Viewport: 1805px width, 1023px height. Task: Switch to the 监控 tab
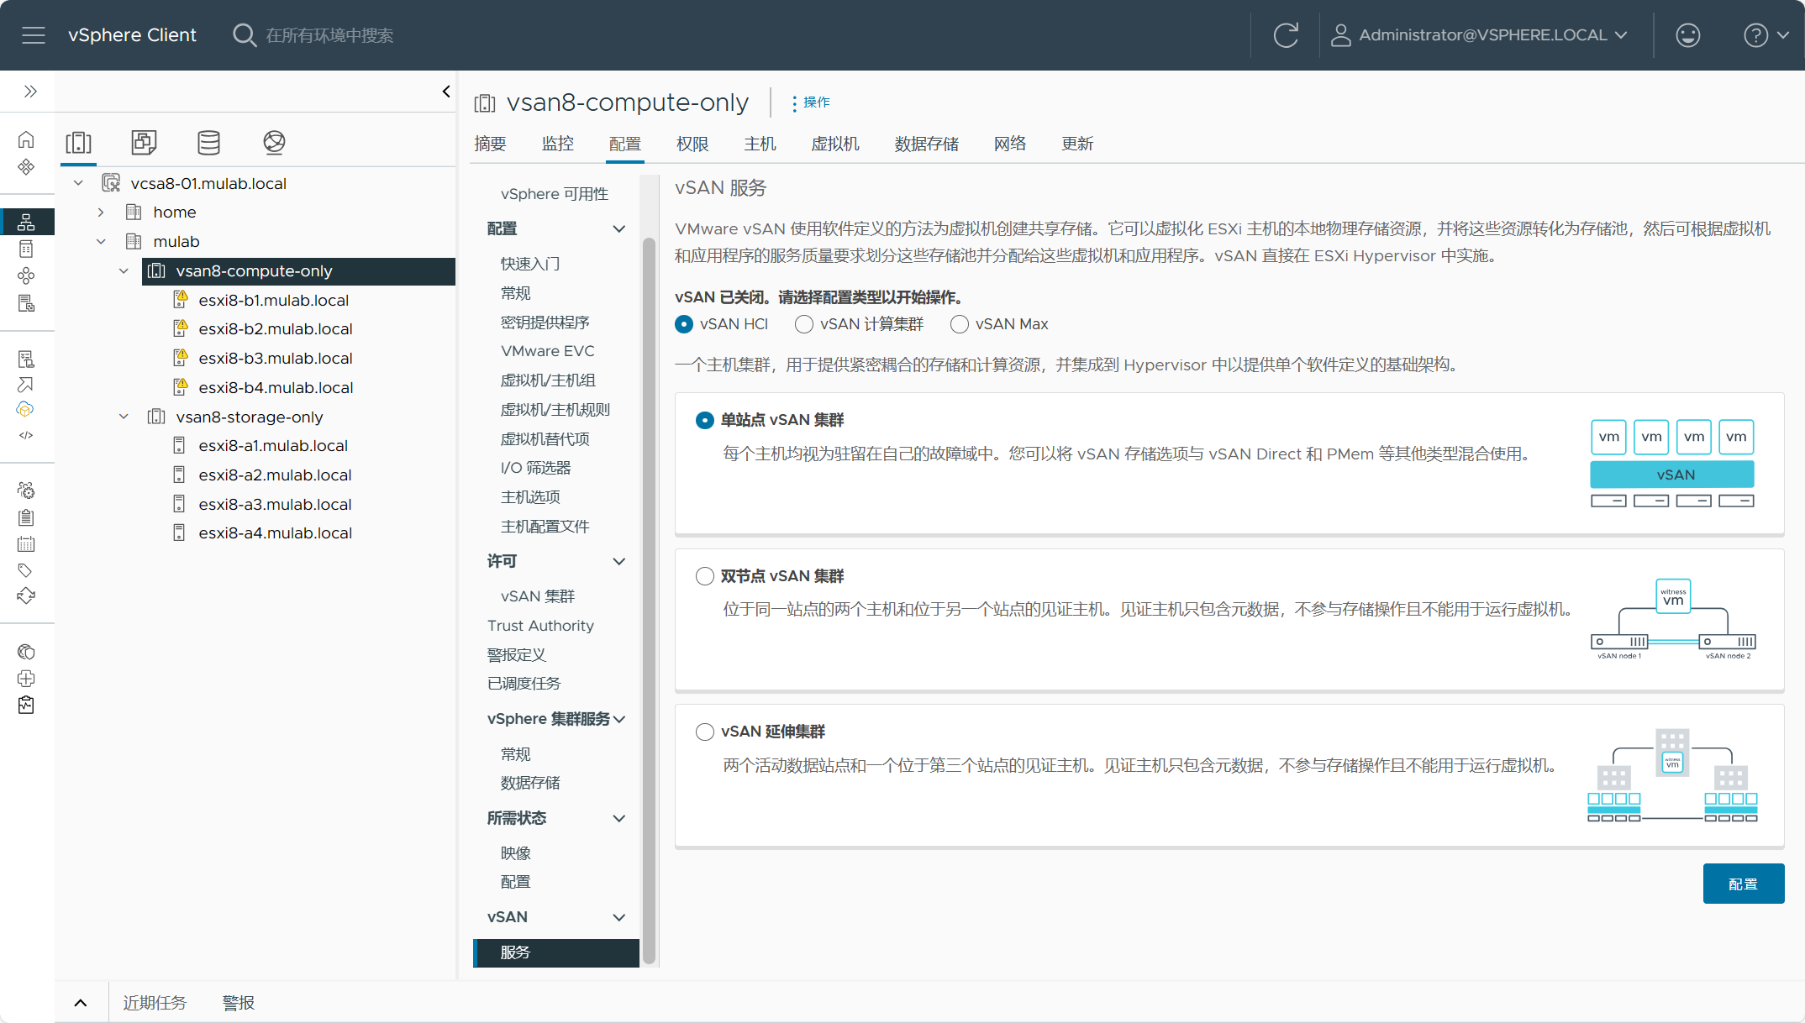[x=557, y=144]
